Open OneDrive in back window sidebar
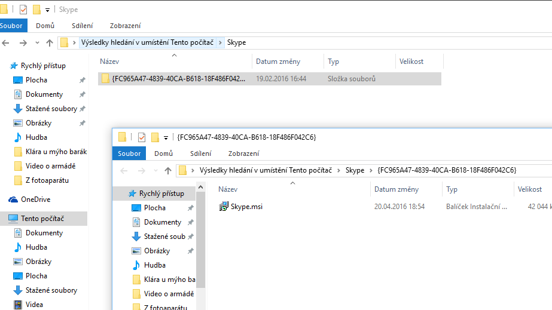 [x=35, y=199]
